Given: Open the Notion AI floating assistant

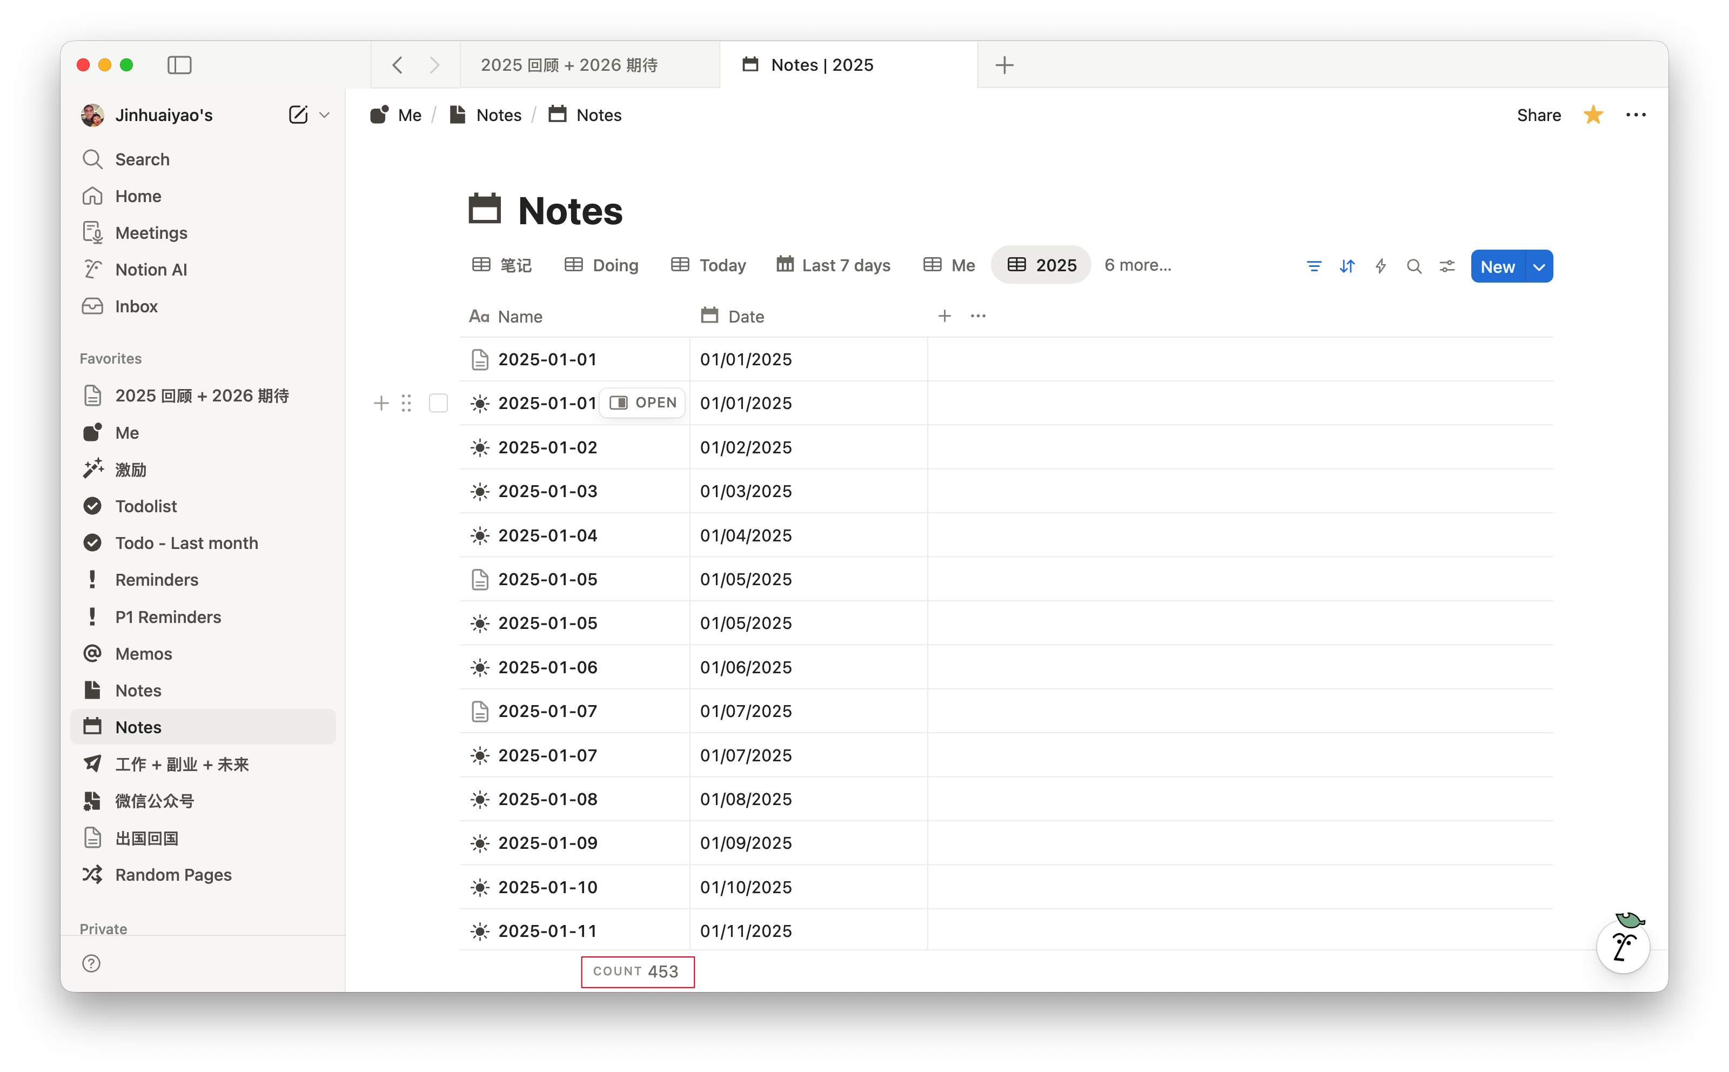Looking at the screenshot, I should click(x=1623, y=947).
